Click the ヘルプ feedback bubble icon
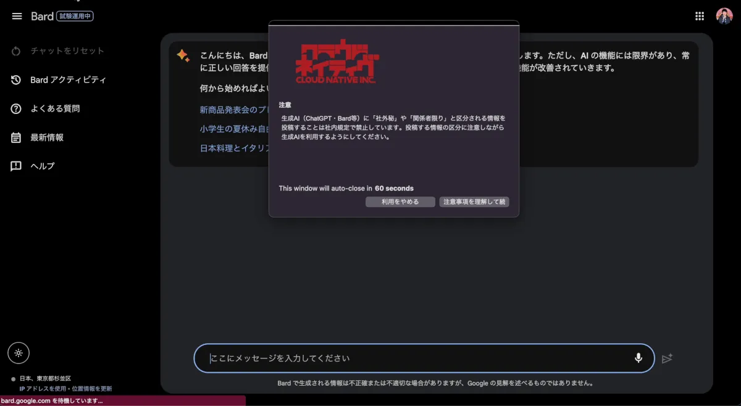741x406 pixels. pyautogui.click(x=17, y=166)
